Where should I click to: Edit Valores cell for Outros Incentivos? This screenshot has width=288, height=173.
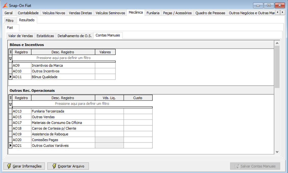coord(105,71)
